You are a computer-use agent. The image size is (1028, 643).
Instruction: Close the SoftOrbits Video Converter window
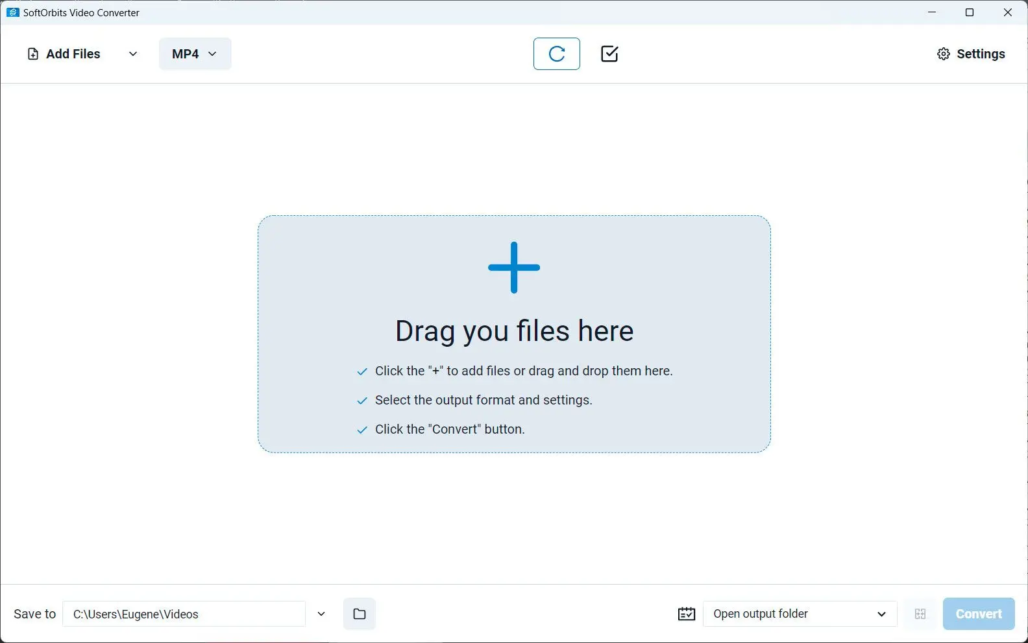click(1008, 12)
